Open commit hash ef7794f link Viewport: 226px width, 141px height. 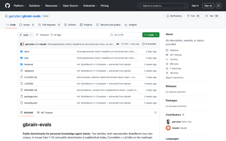pyautogui.click(x=125, y=44)
